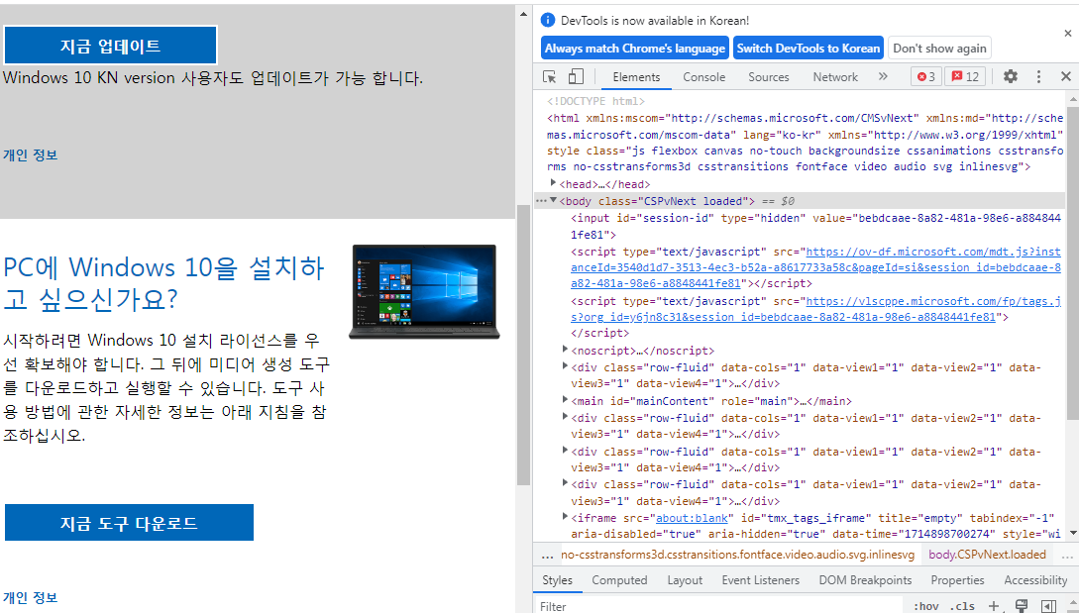This screenshot has width=1079, height=613.
Task: Toggle the rendering emulation paintbrush icon
Action: pos(1022,605)
